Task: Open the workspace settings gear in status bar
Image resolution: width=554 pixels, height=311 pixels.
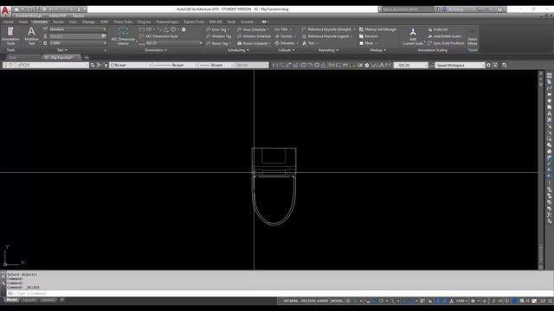Action: (473, 301)
